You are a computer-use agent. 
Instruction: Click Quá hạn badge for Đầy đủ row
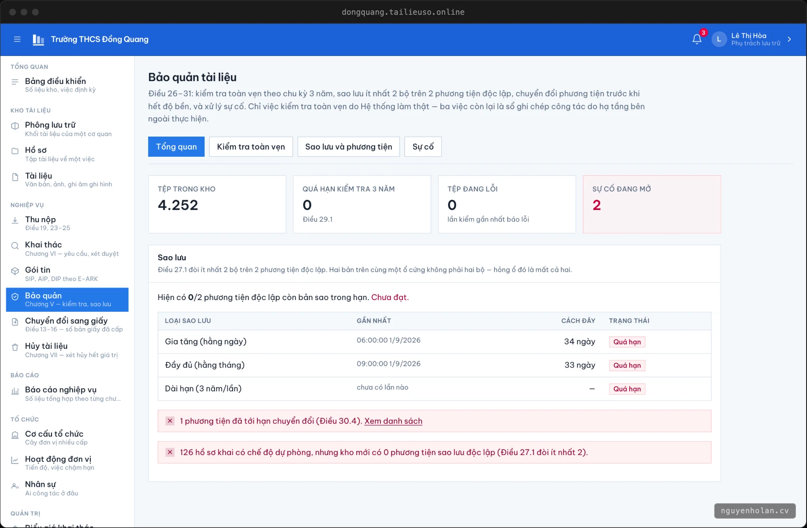(627, 365)
